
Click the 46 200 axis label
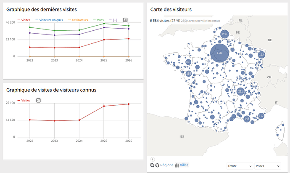click(x=11, y=22)
